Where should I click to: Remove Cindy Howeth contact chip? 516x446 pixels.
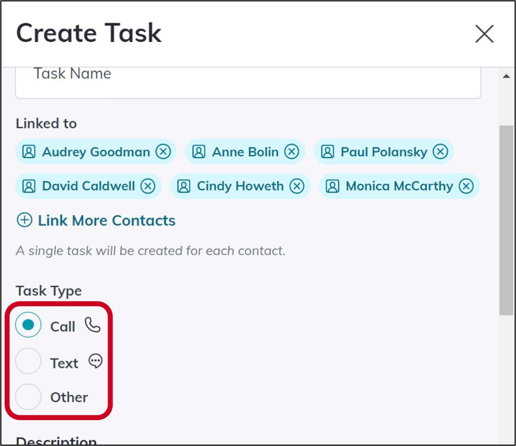click(297, 186)
